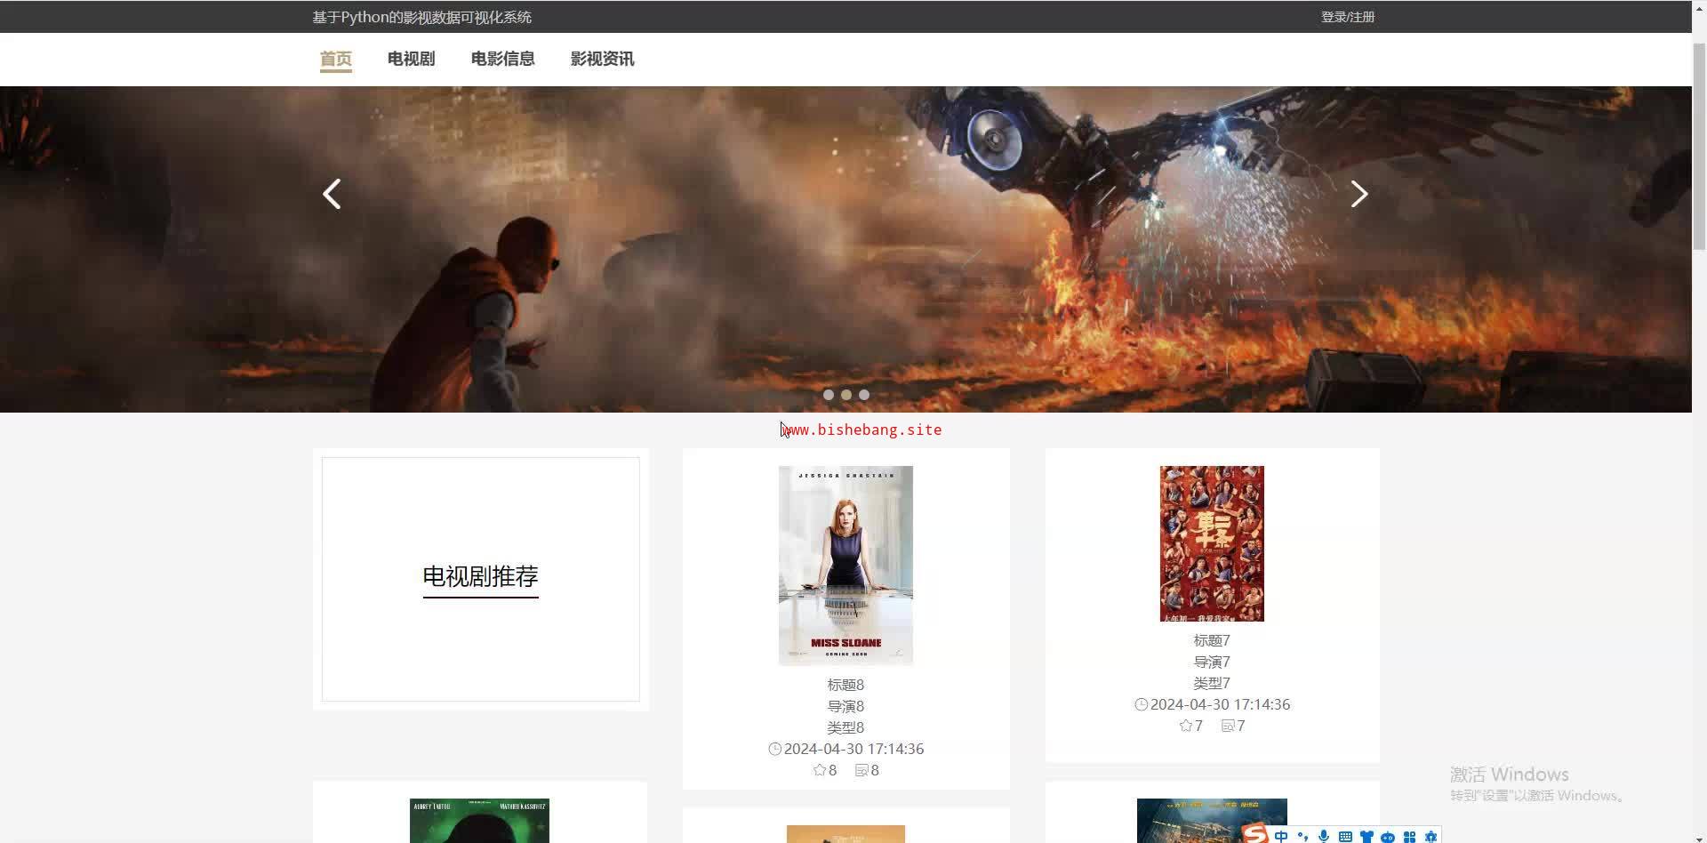Open the 电影信息 navigation tab
The width and height of the screenshot is (1707, 843).
pyautogui.click(x=503, y=60)
